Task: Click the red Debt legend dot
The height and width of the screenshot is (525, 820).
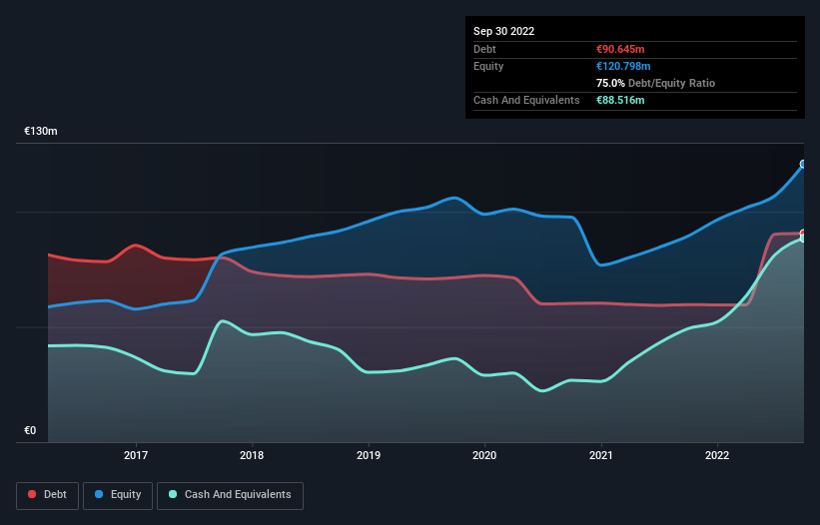Action: coord(32,494)
